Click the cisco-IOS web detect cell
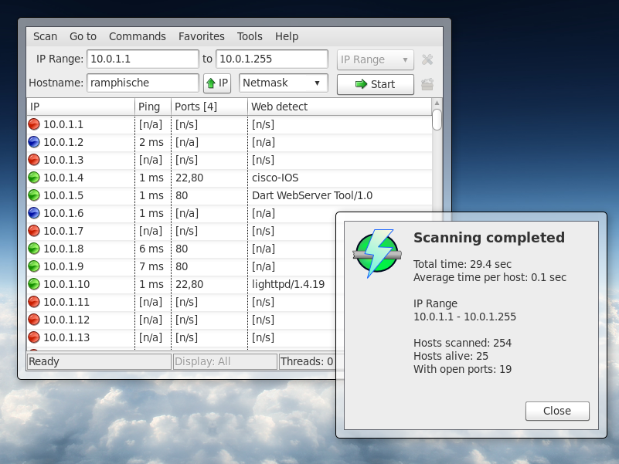Viewport: 619px width, 464px height. [x=275, y=178]
